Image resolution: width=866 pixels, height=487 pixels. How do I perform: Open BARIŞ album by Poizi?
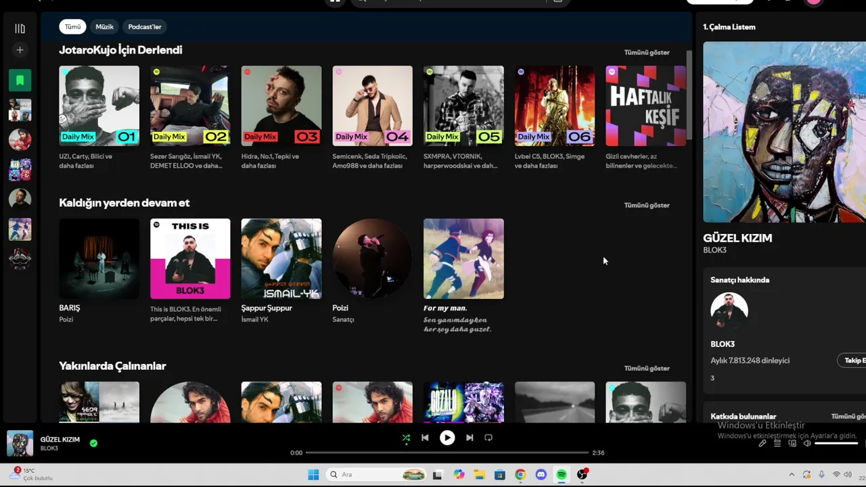coord(99,258)
